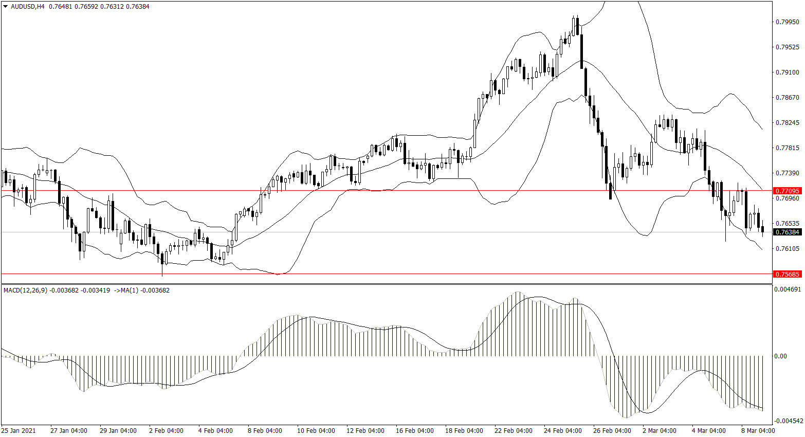Screen dimensions: 805x437
Task: Click the 0.79950 price scale value
Action: [x=787, y=22]
